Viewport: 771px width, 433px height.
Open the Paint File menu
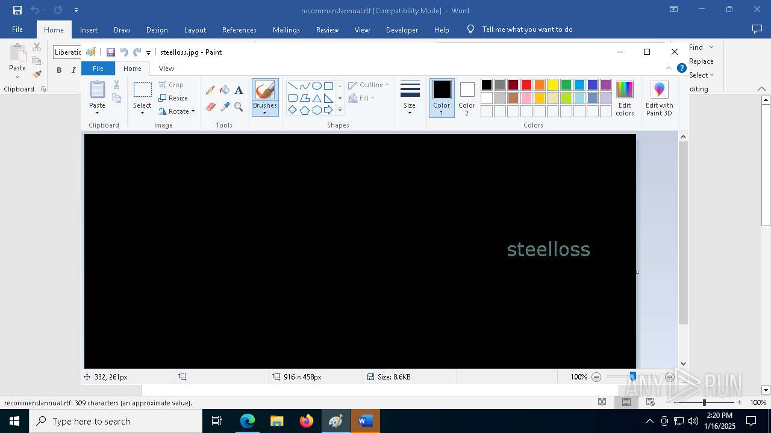pos(98,69)
